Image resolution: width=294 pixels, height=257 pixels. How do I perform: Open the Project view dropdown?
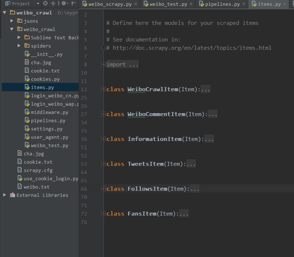point(38,4)
